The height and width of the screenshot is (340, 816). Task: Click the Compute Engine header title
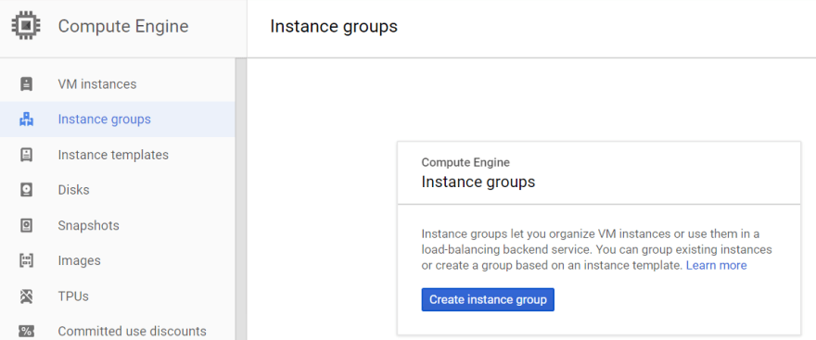123,26
